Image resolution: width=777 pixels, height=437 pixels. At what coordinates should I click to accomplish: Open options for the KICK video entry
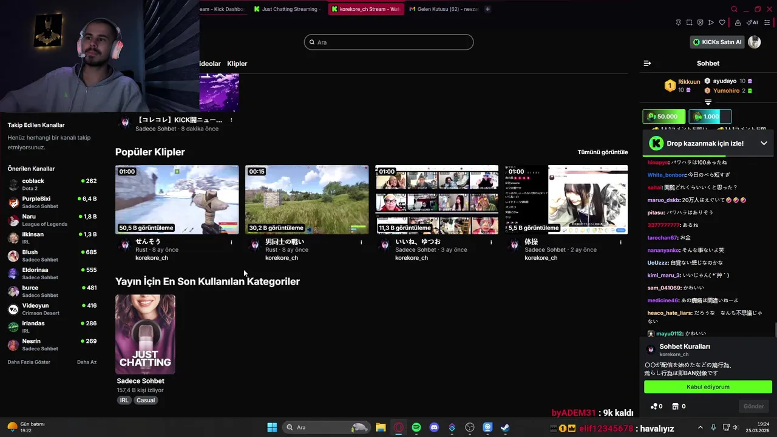point(231,120)
